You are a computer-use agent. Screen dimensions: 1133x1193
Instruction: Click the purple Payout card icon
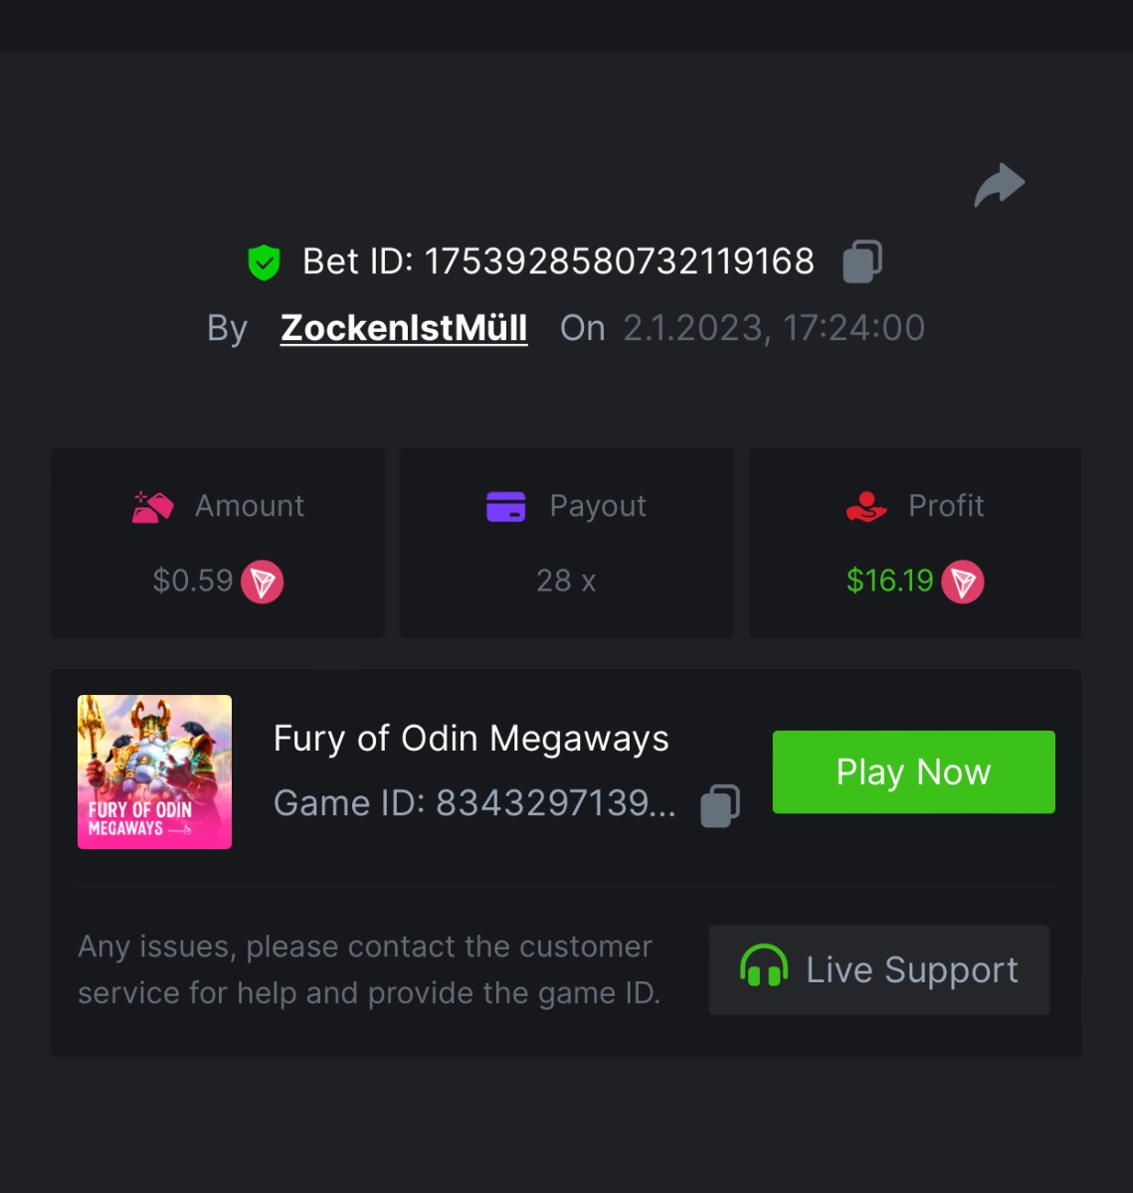506,506
